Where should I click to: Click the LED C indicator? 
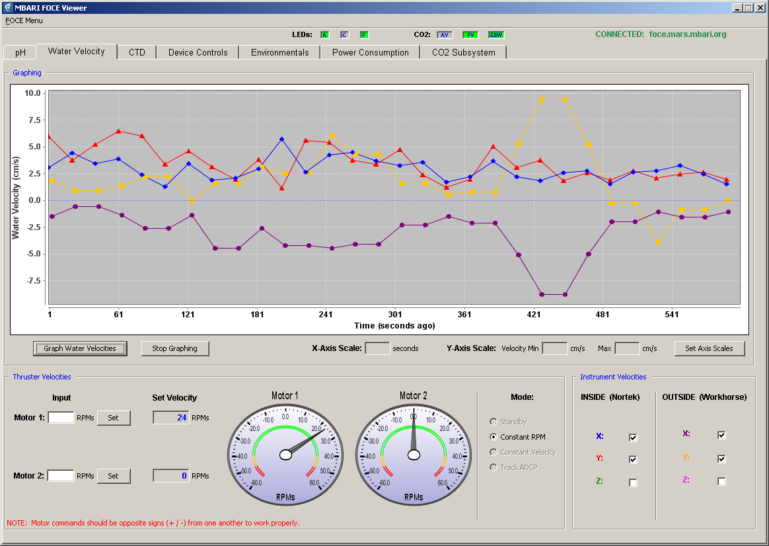344,35
